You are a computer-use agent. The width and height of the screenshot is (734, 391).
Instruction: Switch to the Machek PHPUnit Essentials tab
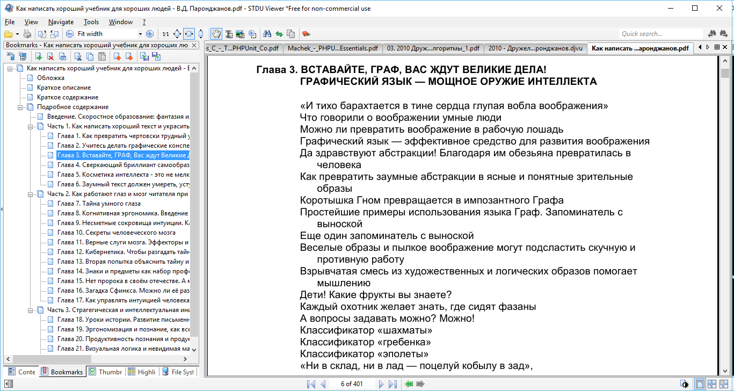coord(332,48)
